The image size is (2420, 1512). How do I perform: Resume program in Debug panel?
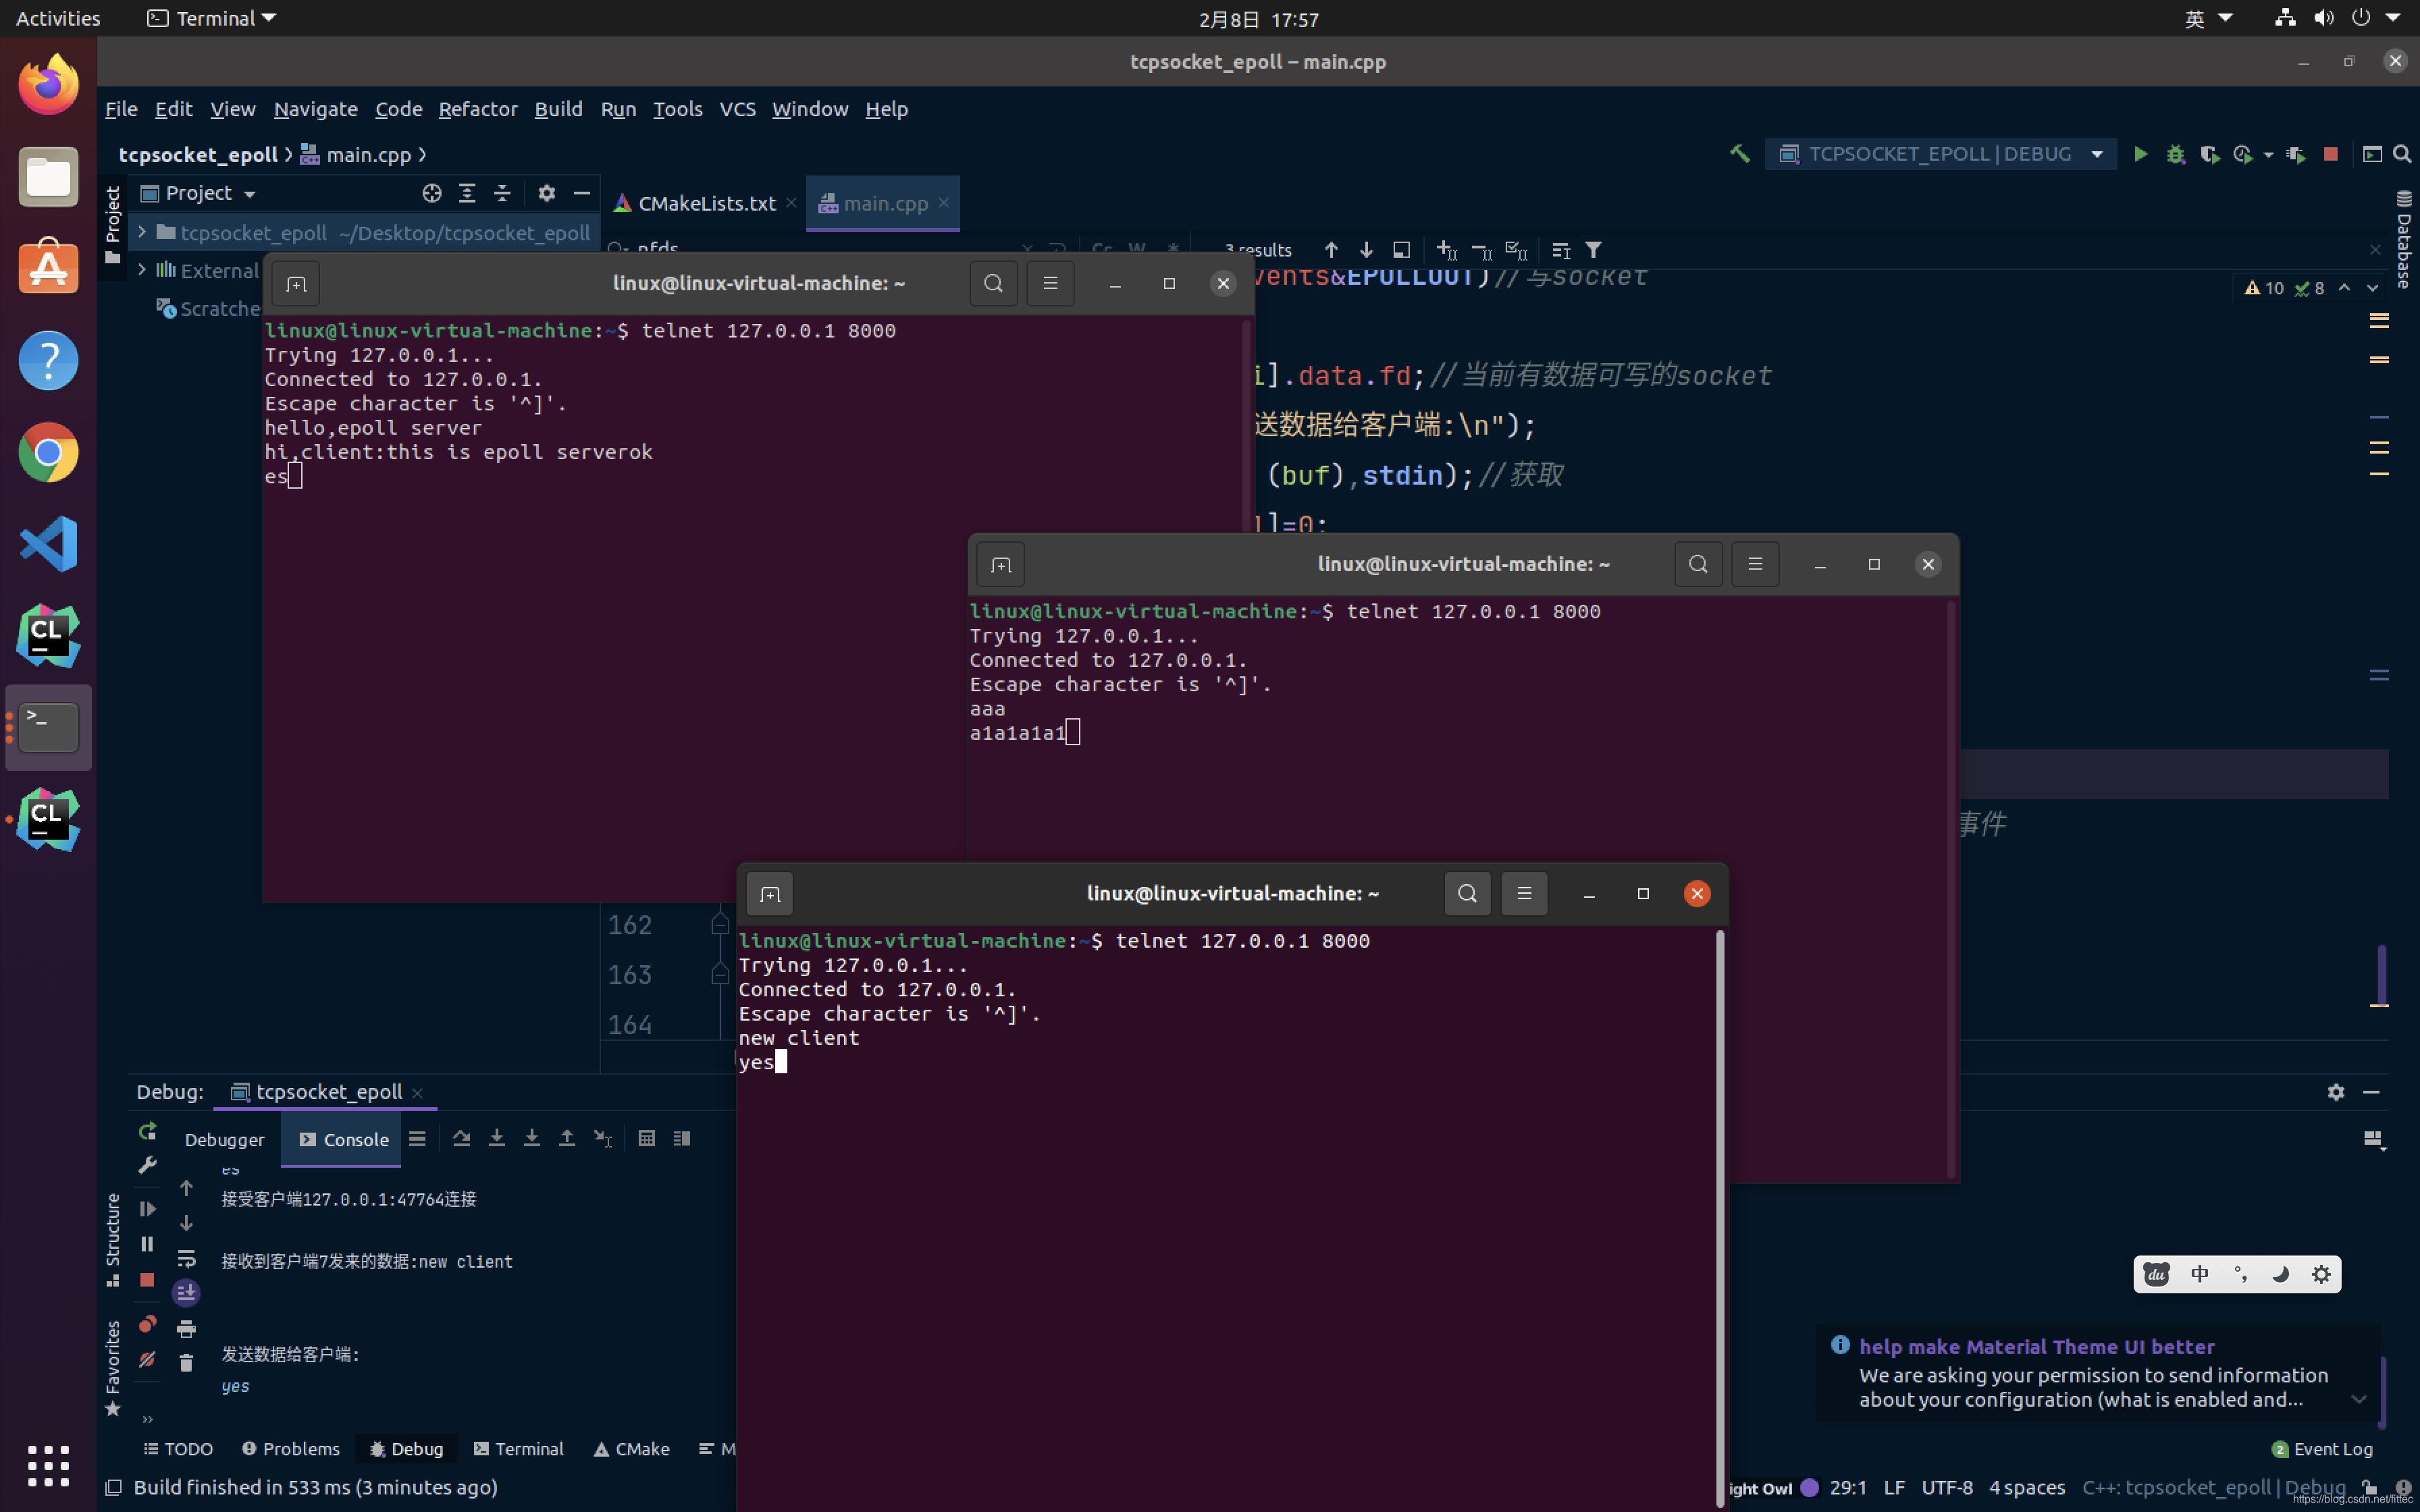coord(148,1209)
